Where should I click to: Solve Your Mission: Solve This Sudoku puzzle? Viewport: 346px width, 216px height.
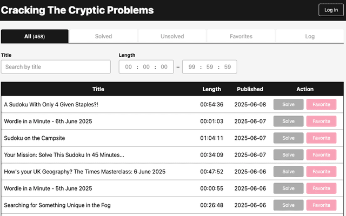click(288, 155)
